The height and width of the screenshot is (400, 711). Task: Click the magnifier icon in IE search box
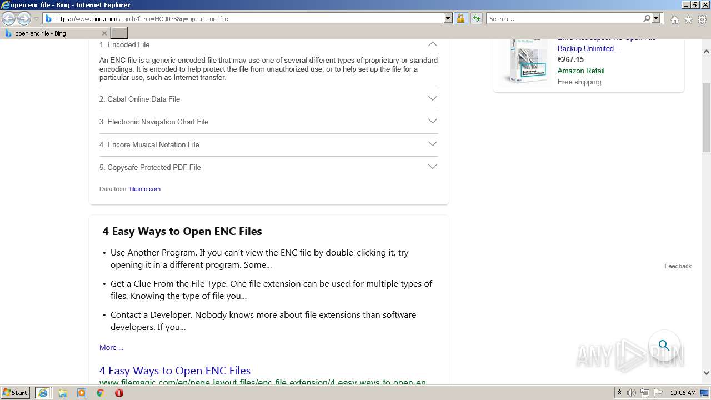[x=647, y=18]
